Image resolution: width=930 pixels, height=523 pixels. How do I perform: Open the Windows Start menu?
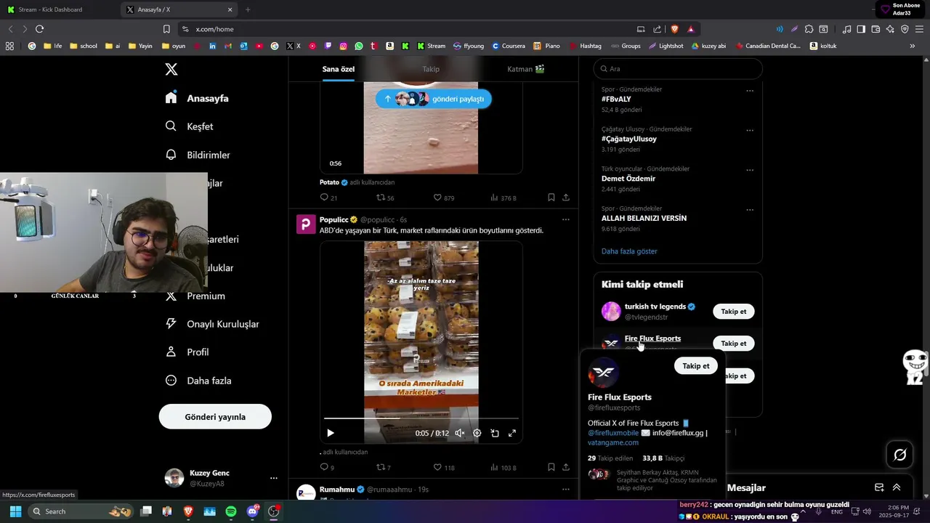coord(15,511)
